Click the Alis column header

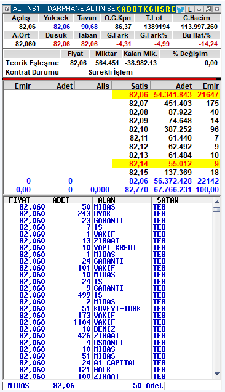click(x=93, y=86)
